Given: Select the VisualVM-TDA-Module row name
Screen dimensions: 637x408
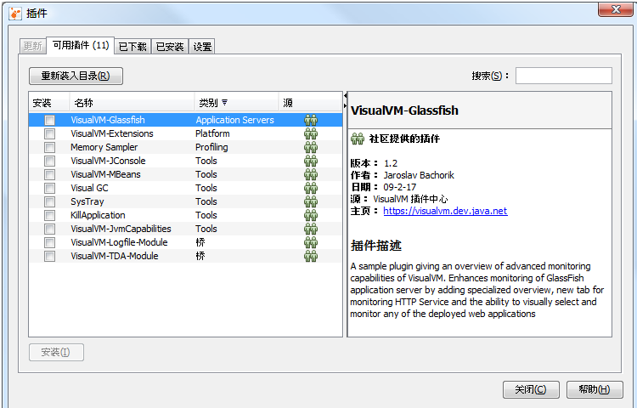Looking at the screenshot, I should point(115,257).
